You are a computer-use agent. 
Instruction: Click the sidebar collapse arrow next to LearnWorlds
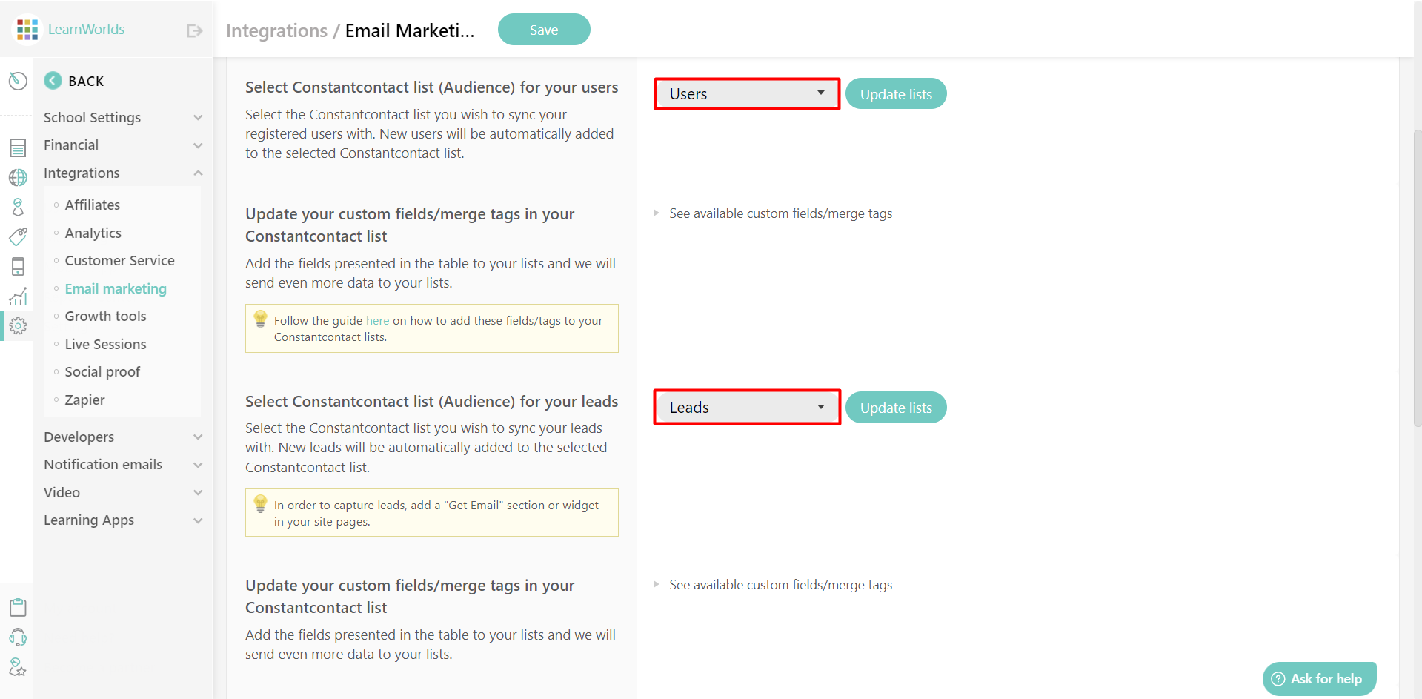pos(193,30)
